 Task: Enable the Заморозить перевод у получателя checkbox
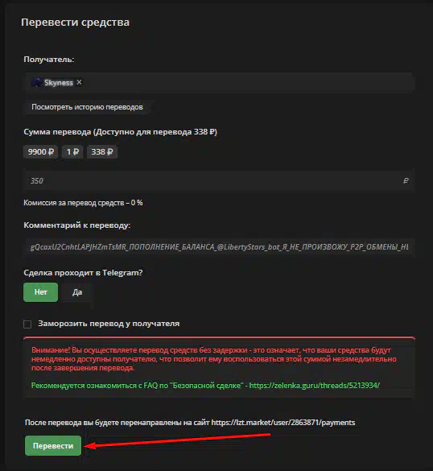pyautogui.click(x=27, y=324)
